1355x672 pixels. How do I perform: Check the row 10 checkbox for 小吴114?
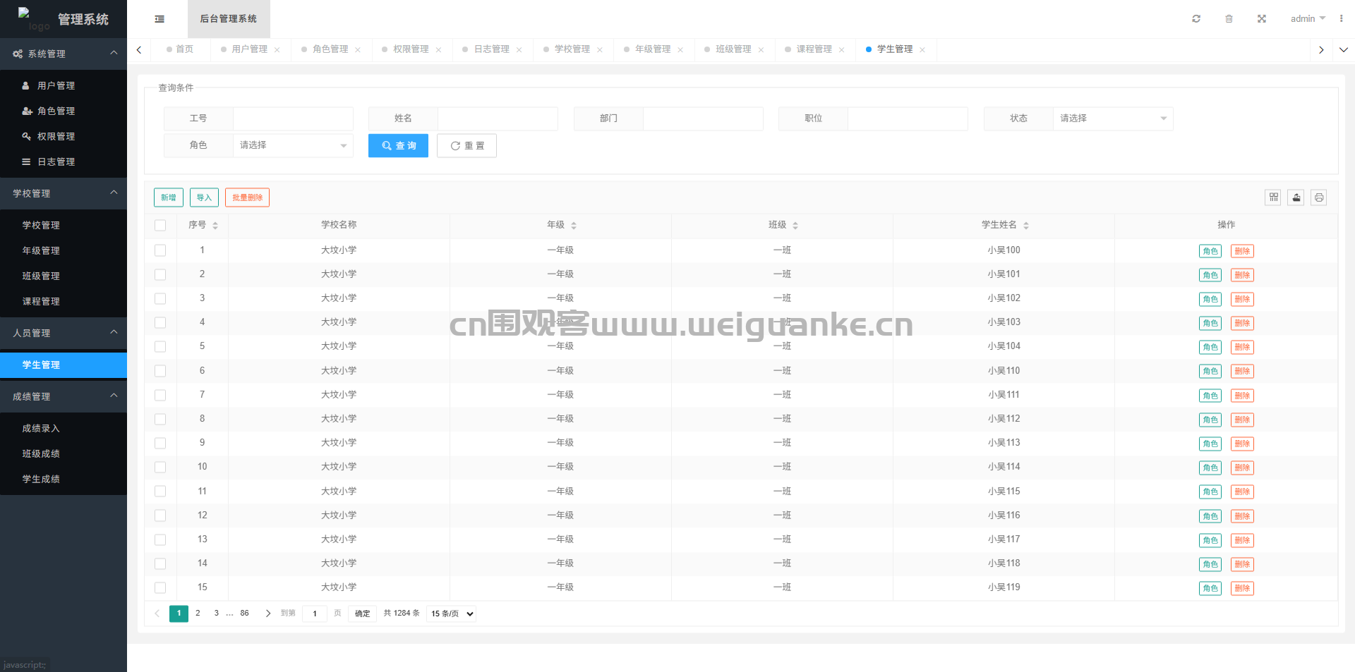160,467
